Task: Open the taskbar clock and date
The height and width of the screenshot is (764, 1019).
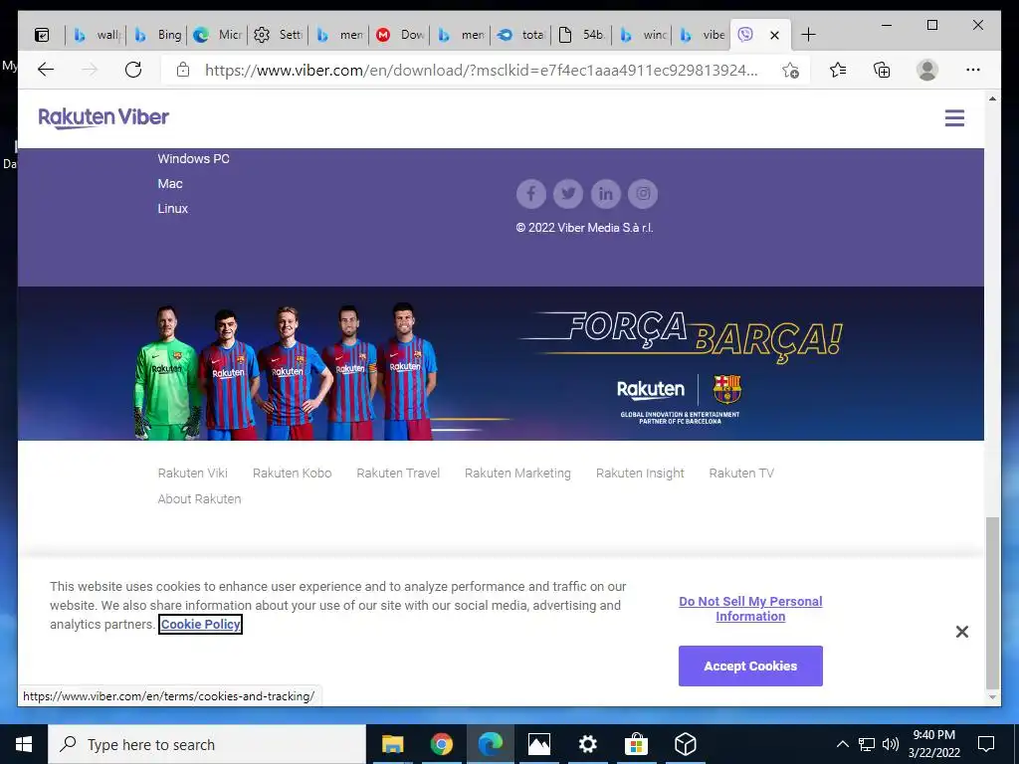Action: click(933, 744)
